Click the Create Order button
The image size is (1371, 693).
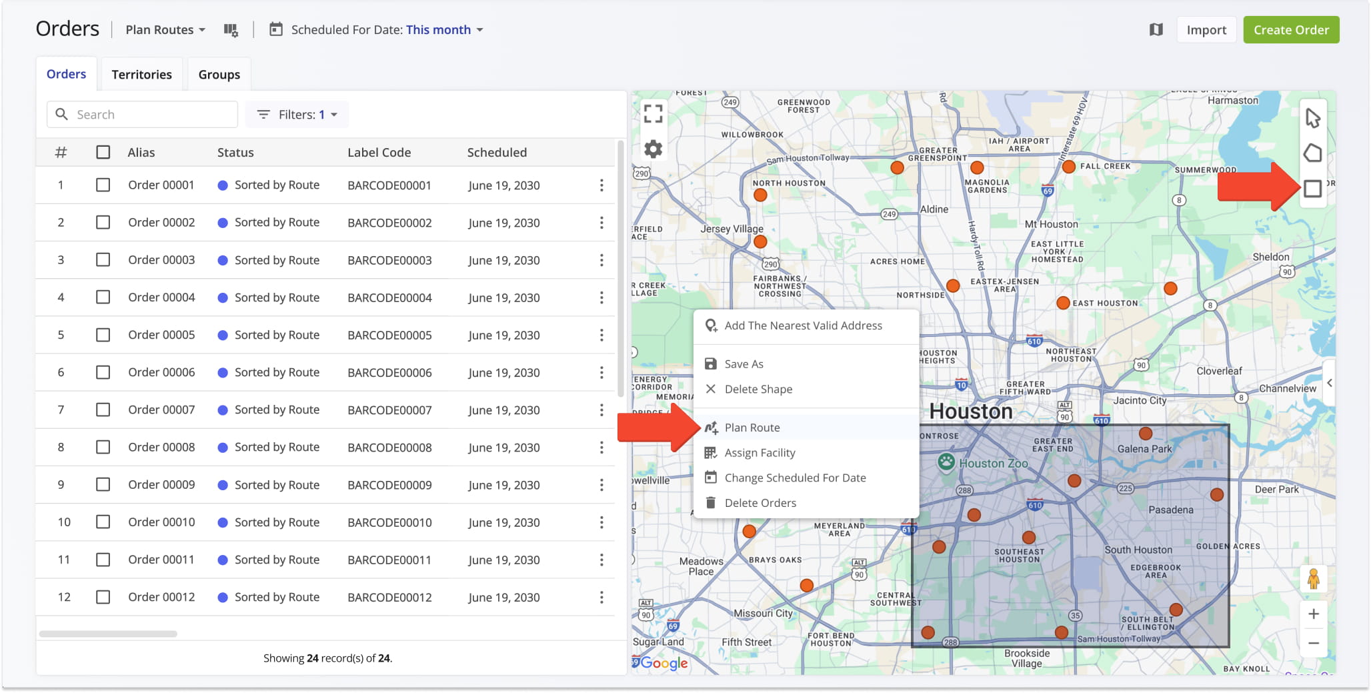(1291, 30)
